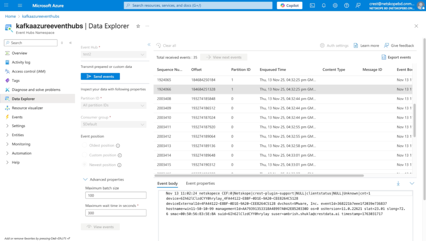Open portal settings gear
The image size is (426, 241).
pyautogui.click(x=335, y=5)
